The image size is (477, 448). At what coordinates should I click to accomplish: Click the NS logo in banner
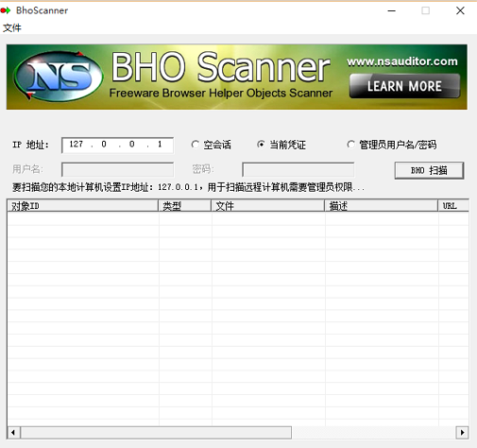(x=58, y=77)
